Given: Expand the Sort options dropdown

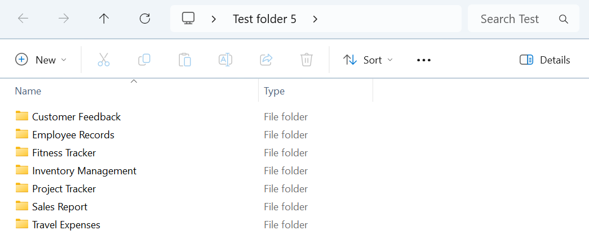Looking at the screenshot, I should (x=368, y=60).
